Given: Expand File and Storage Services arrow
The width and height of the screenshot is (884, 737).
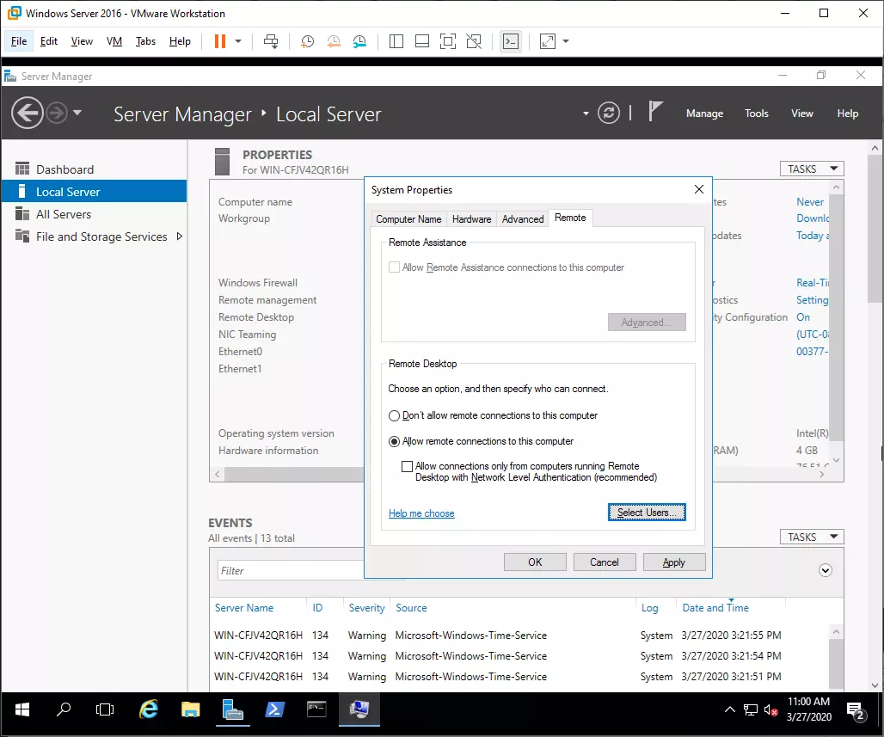Looking at the screenshot, I should point(179,236).
